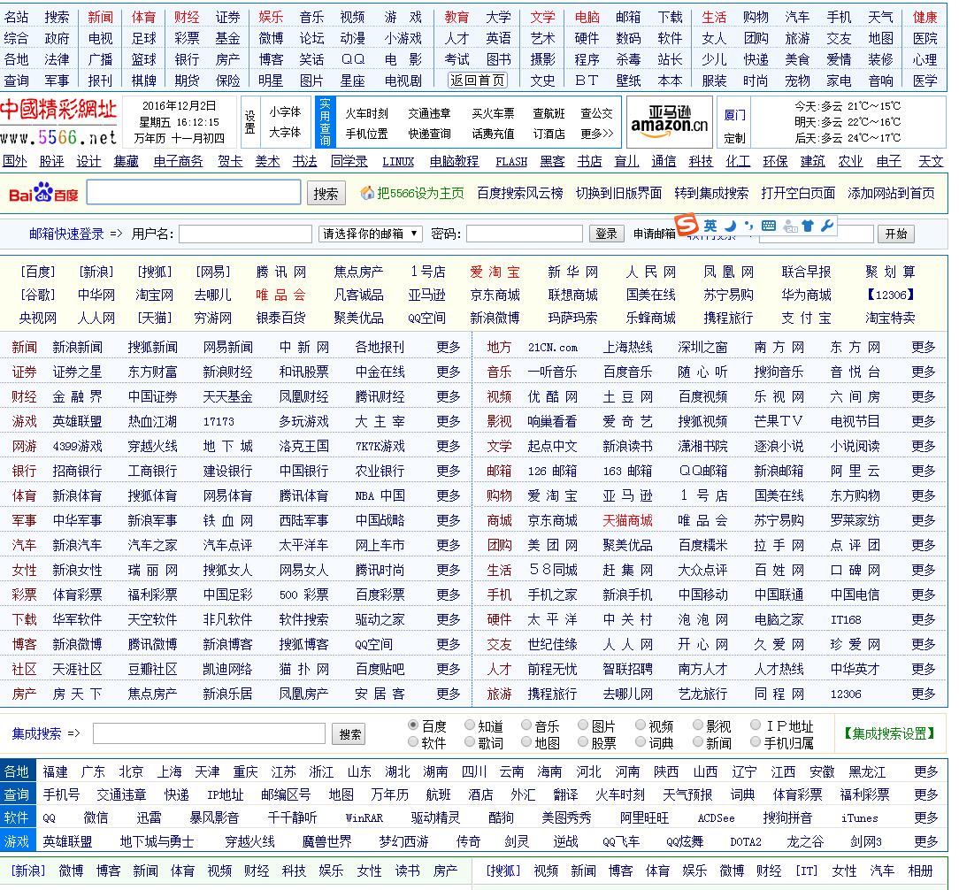
Task: Click the 用户名 input field
Action: pyautogui.click(x=245, y=234)
